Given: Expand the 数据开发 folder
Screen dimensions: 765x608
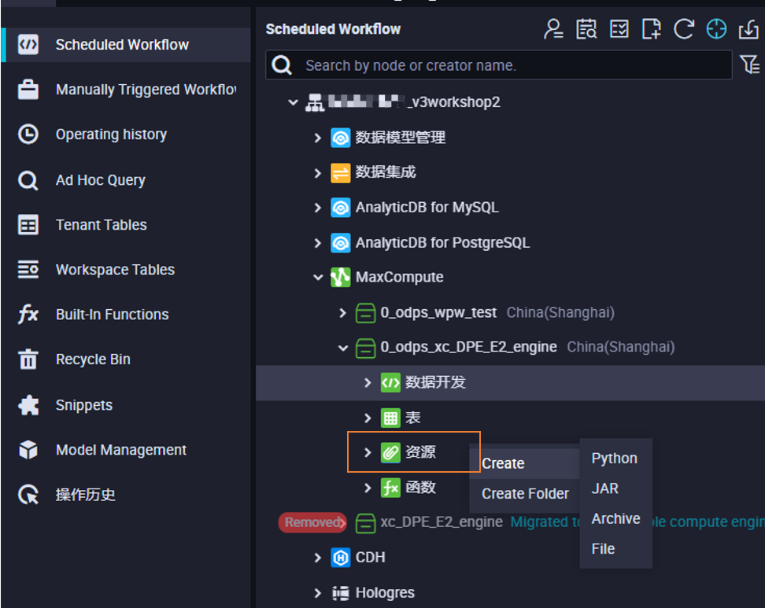Looking at the screenshot, I should tap(368, 383).
